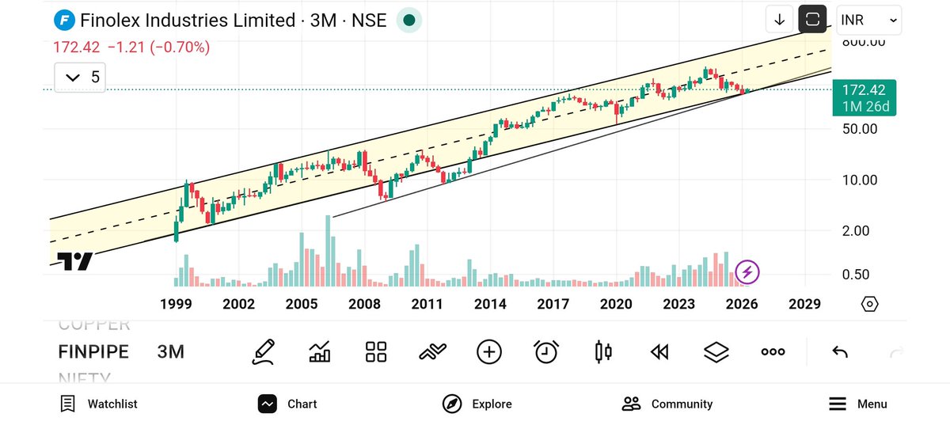
Task: Tap the green market status dot
Action: point(409,20)
